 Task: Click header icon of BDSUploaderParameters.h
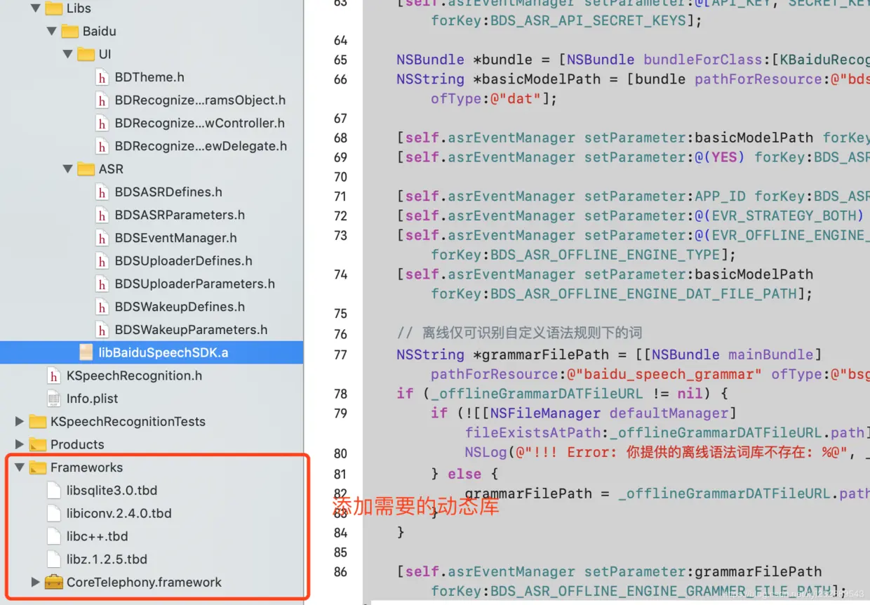(102, 284)
